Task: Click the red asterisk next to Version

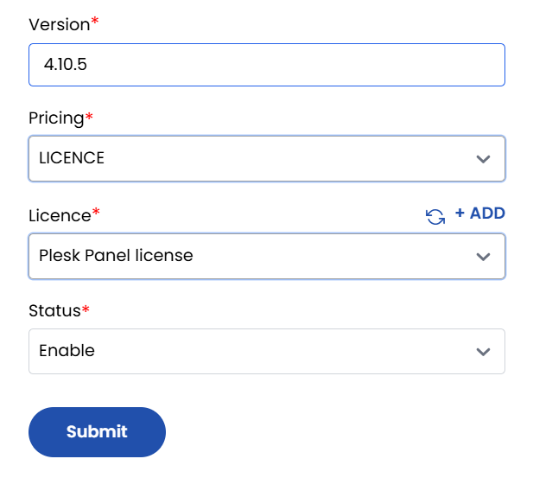Action: 95,22
